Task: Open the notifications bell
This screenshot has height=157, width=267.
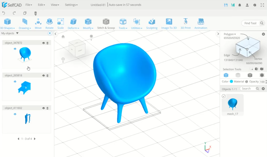Action: click(x=240, y=5)
